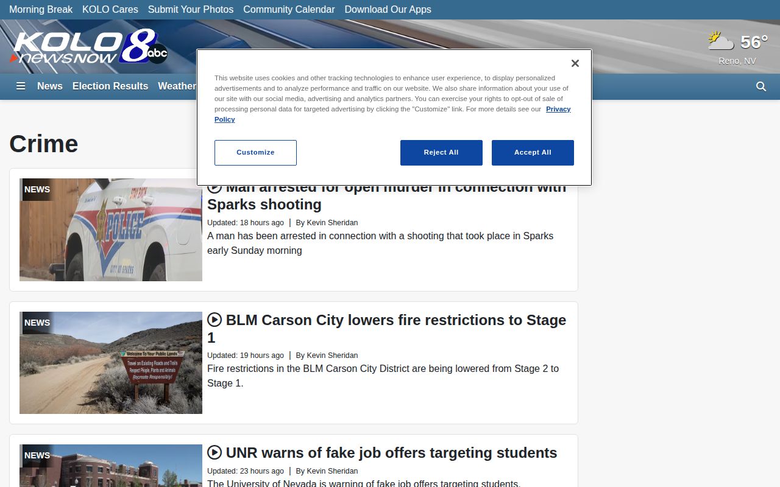Viewport: 780px width, 487px height.
Task: Open UNR building article thumbnail
Action: (111, 466)
